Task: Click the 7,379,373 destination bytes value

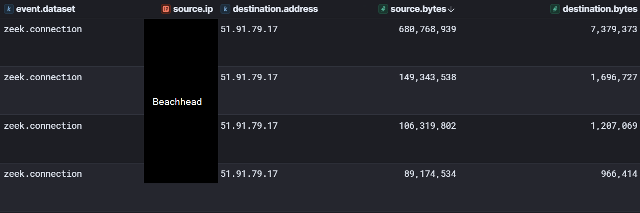Action: 614,29
